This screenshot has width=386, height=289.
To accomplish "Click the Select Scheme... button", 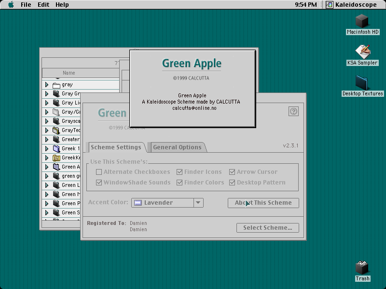I will pyautogui.click(x=268, y=228).
